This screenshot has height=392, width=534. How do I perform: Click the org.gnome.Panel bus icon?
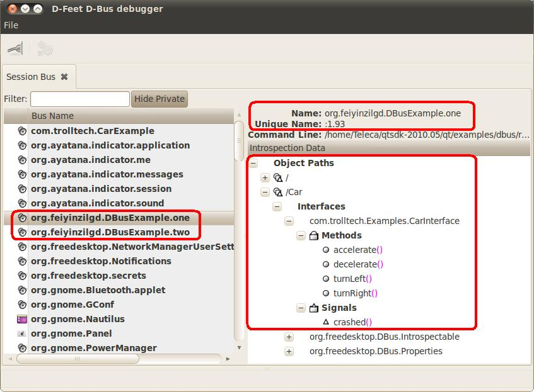coord(22,333)
